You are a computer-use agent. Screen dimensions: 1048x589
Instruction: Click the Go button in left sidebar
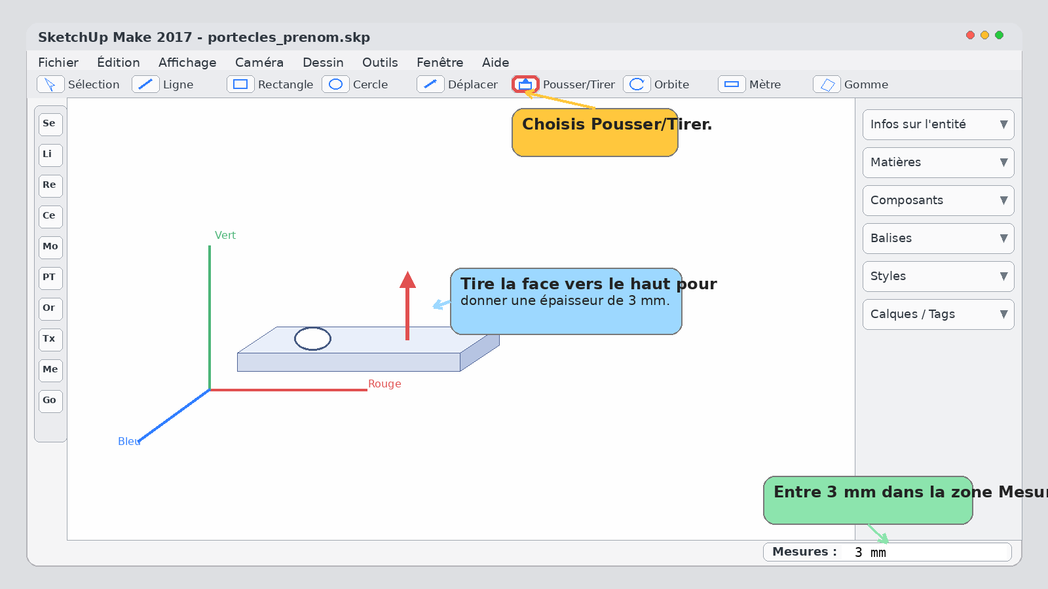click(50, 401)
